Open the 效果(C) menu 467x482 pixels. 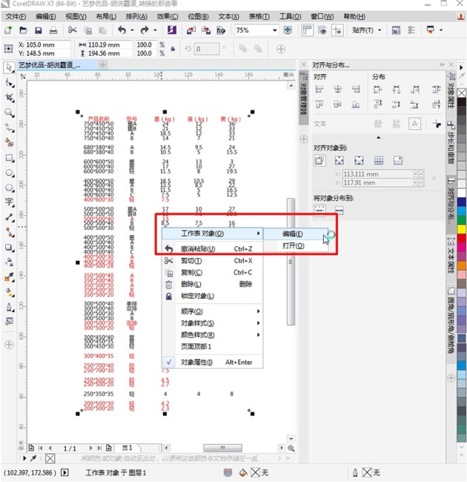(x=168, y=16)
